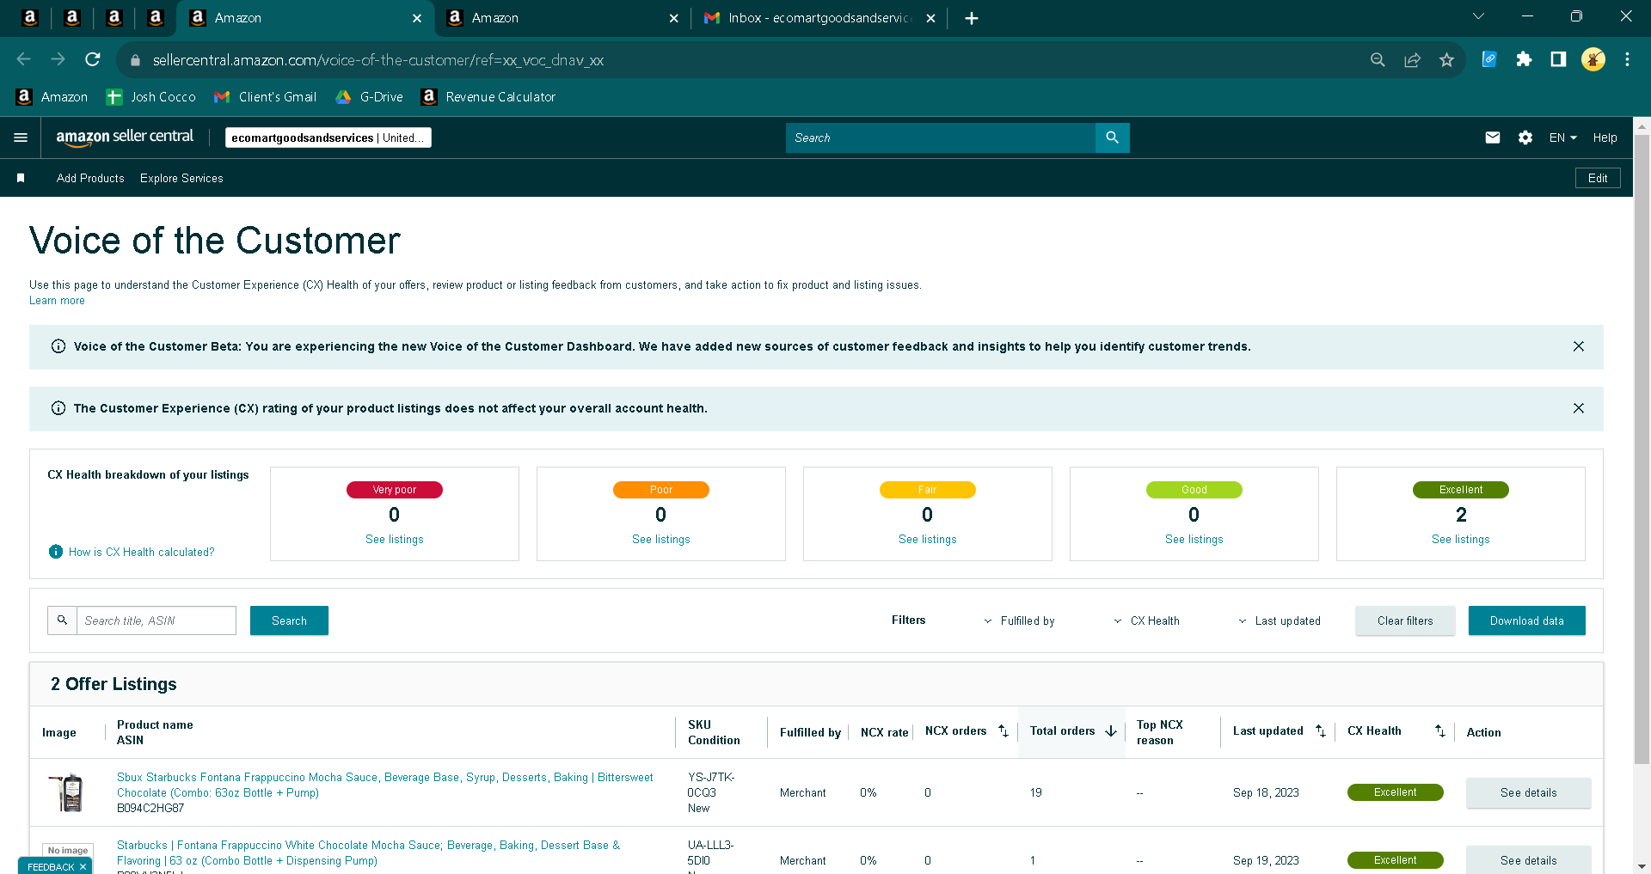
Task: Click the bookmark flag icon beside Add Products
Action: [21, 178]
